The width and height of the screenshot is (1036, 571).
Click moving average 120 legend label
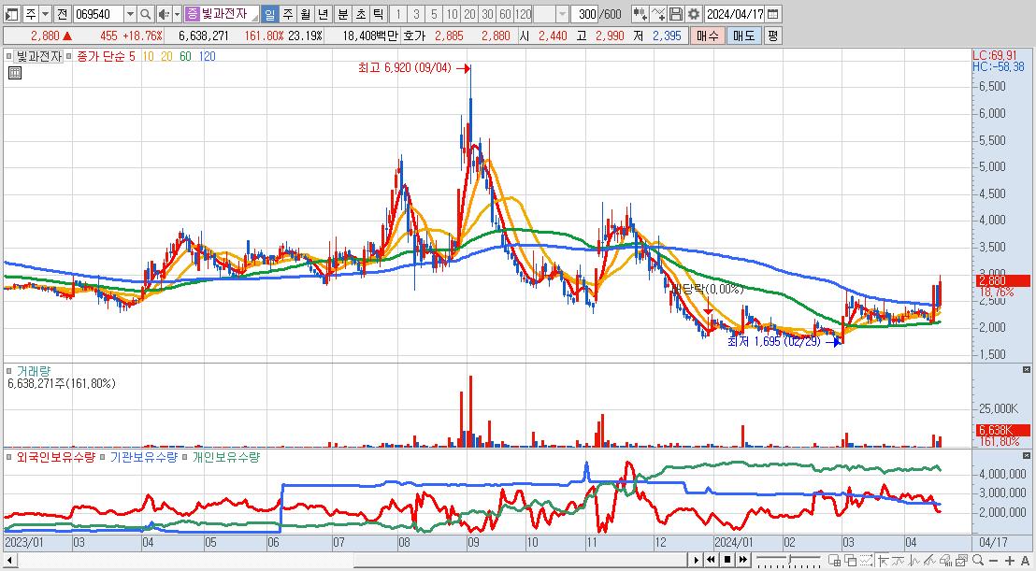(207, 57)
